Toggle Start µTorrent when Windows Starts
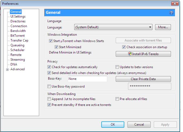The height and width of the screenshot is (132, 183). [51, 41]
